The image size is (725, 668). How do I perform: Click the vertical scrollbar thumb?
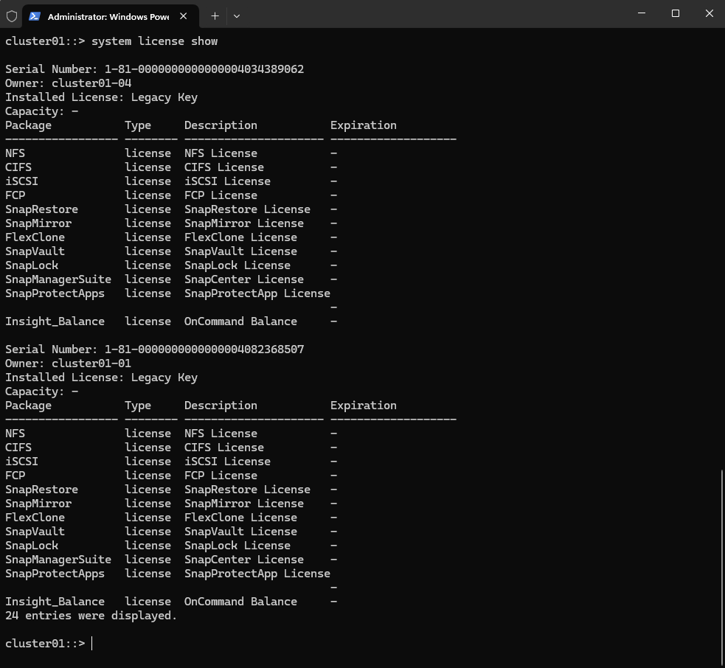click(722, 566)
